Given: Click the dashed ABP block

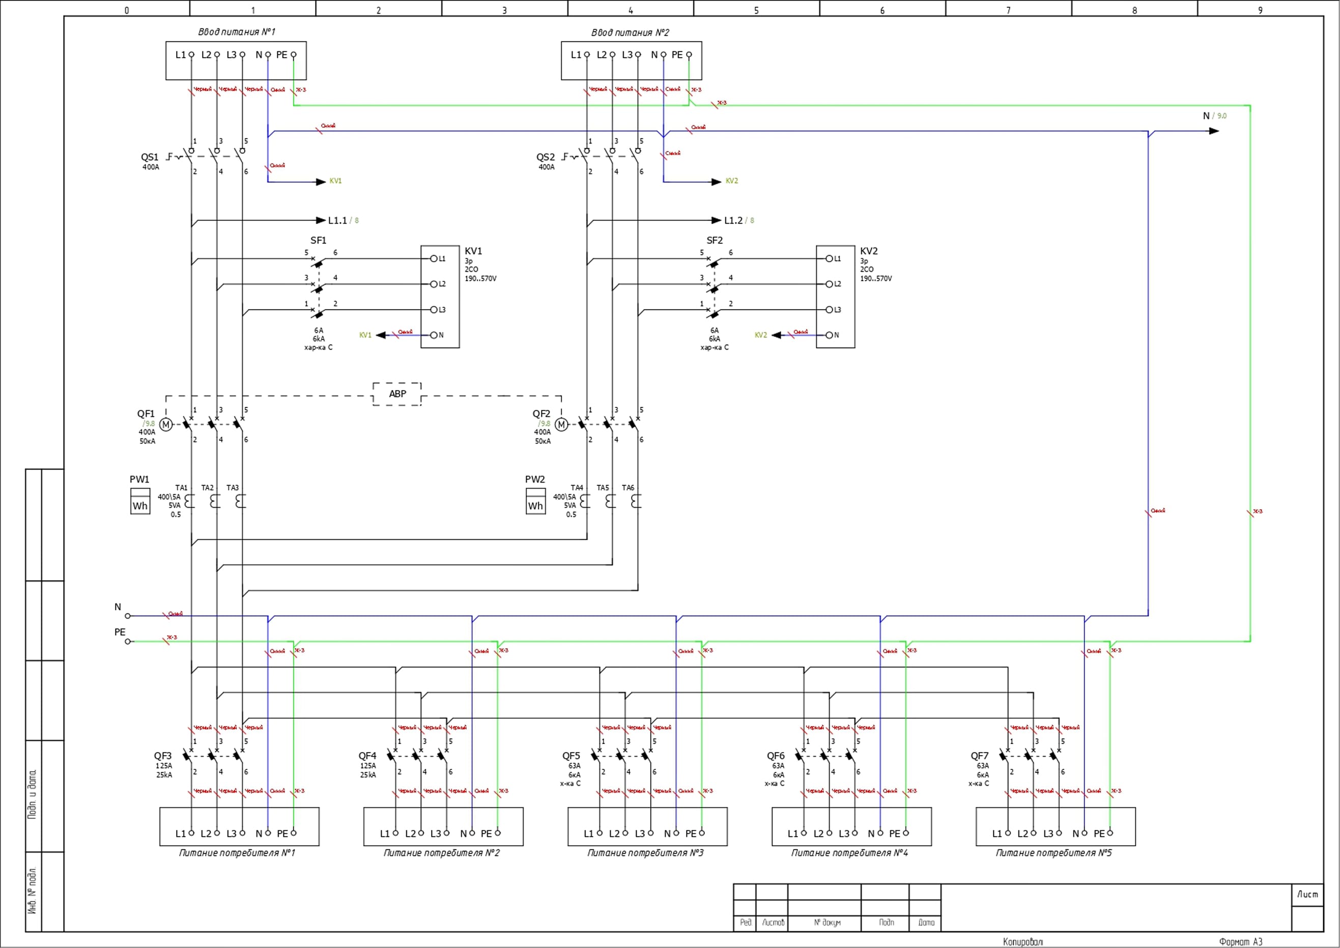Looking at the screenshot, I should pyautogui.click(x=397, y=394).
